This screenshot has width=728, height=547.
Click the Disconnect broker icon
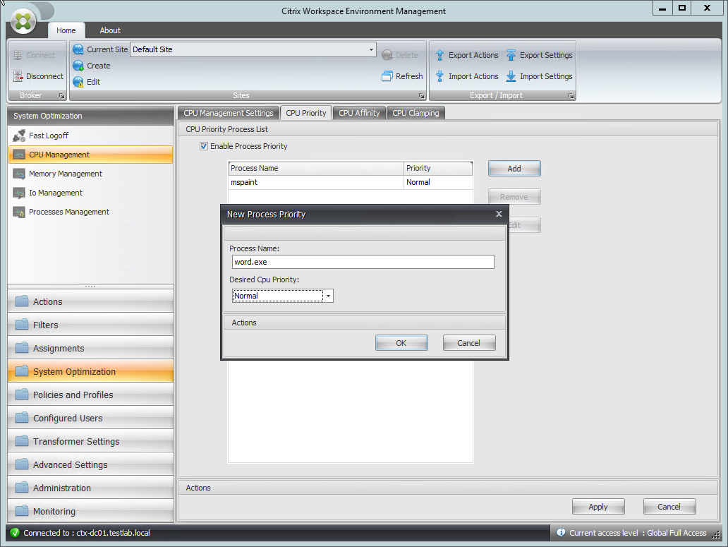(18, 76)
